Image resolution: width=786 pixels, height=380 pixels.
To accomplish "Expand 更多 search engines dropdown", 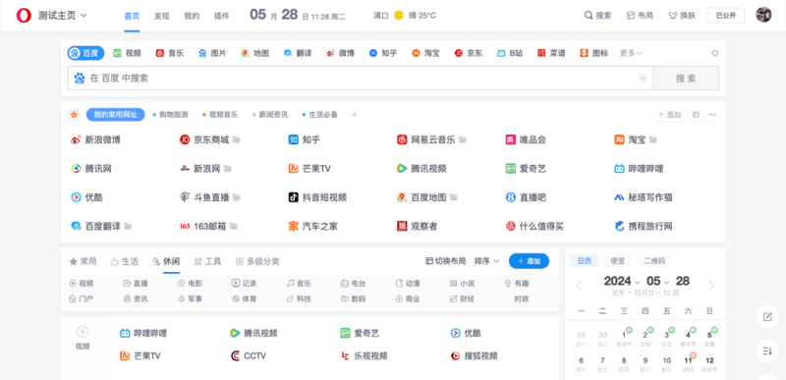I will pos(631,53).
